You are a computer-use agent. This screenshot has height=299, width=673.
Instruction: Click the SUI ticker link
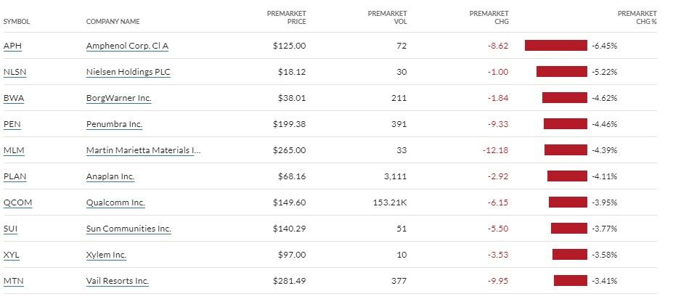pos(10,229)
